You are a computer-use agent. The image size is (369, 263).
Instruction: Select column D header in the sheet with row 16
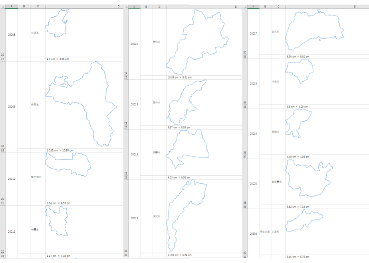click(84, 6)
